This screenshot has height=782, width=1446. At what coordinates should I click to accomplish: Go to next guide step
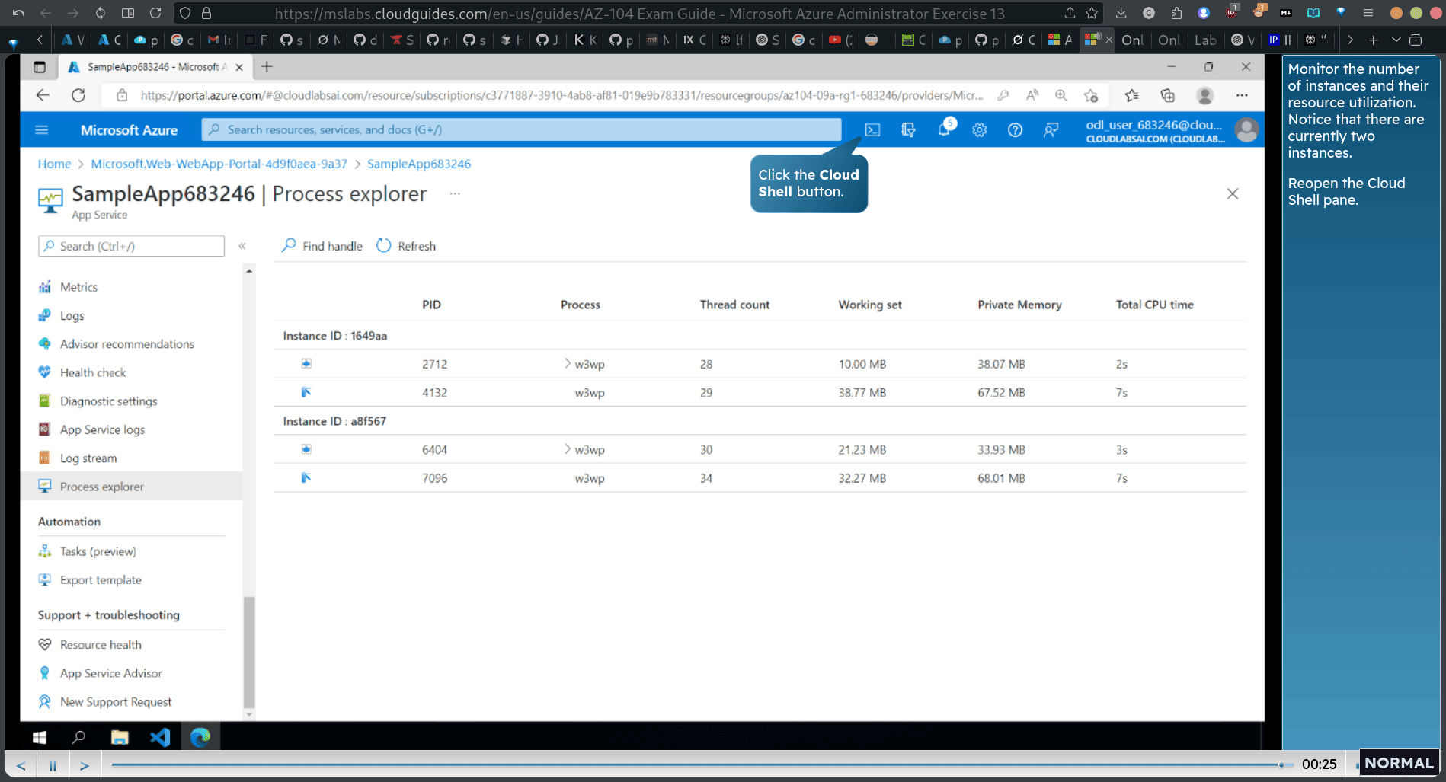click(x=85, y=765)
